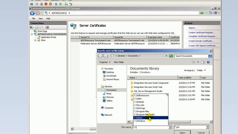Click the server icon in IIS address bar

point(46,13)
